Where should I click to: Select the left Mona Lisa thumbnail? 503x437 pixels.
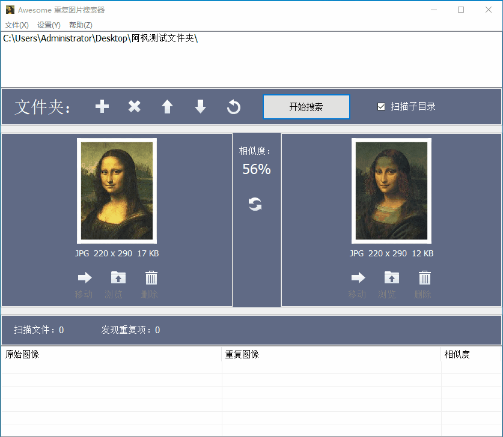tap(117, 191)
